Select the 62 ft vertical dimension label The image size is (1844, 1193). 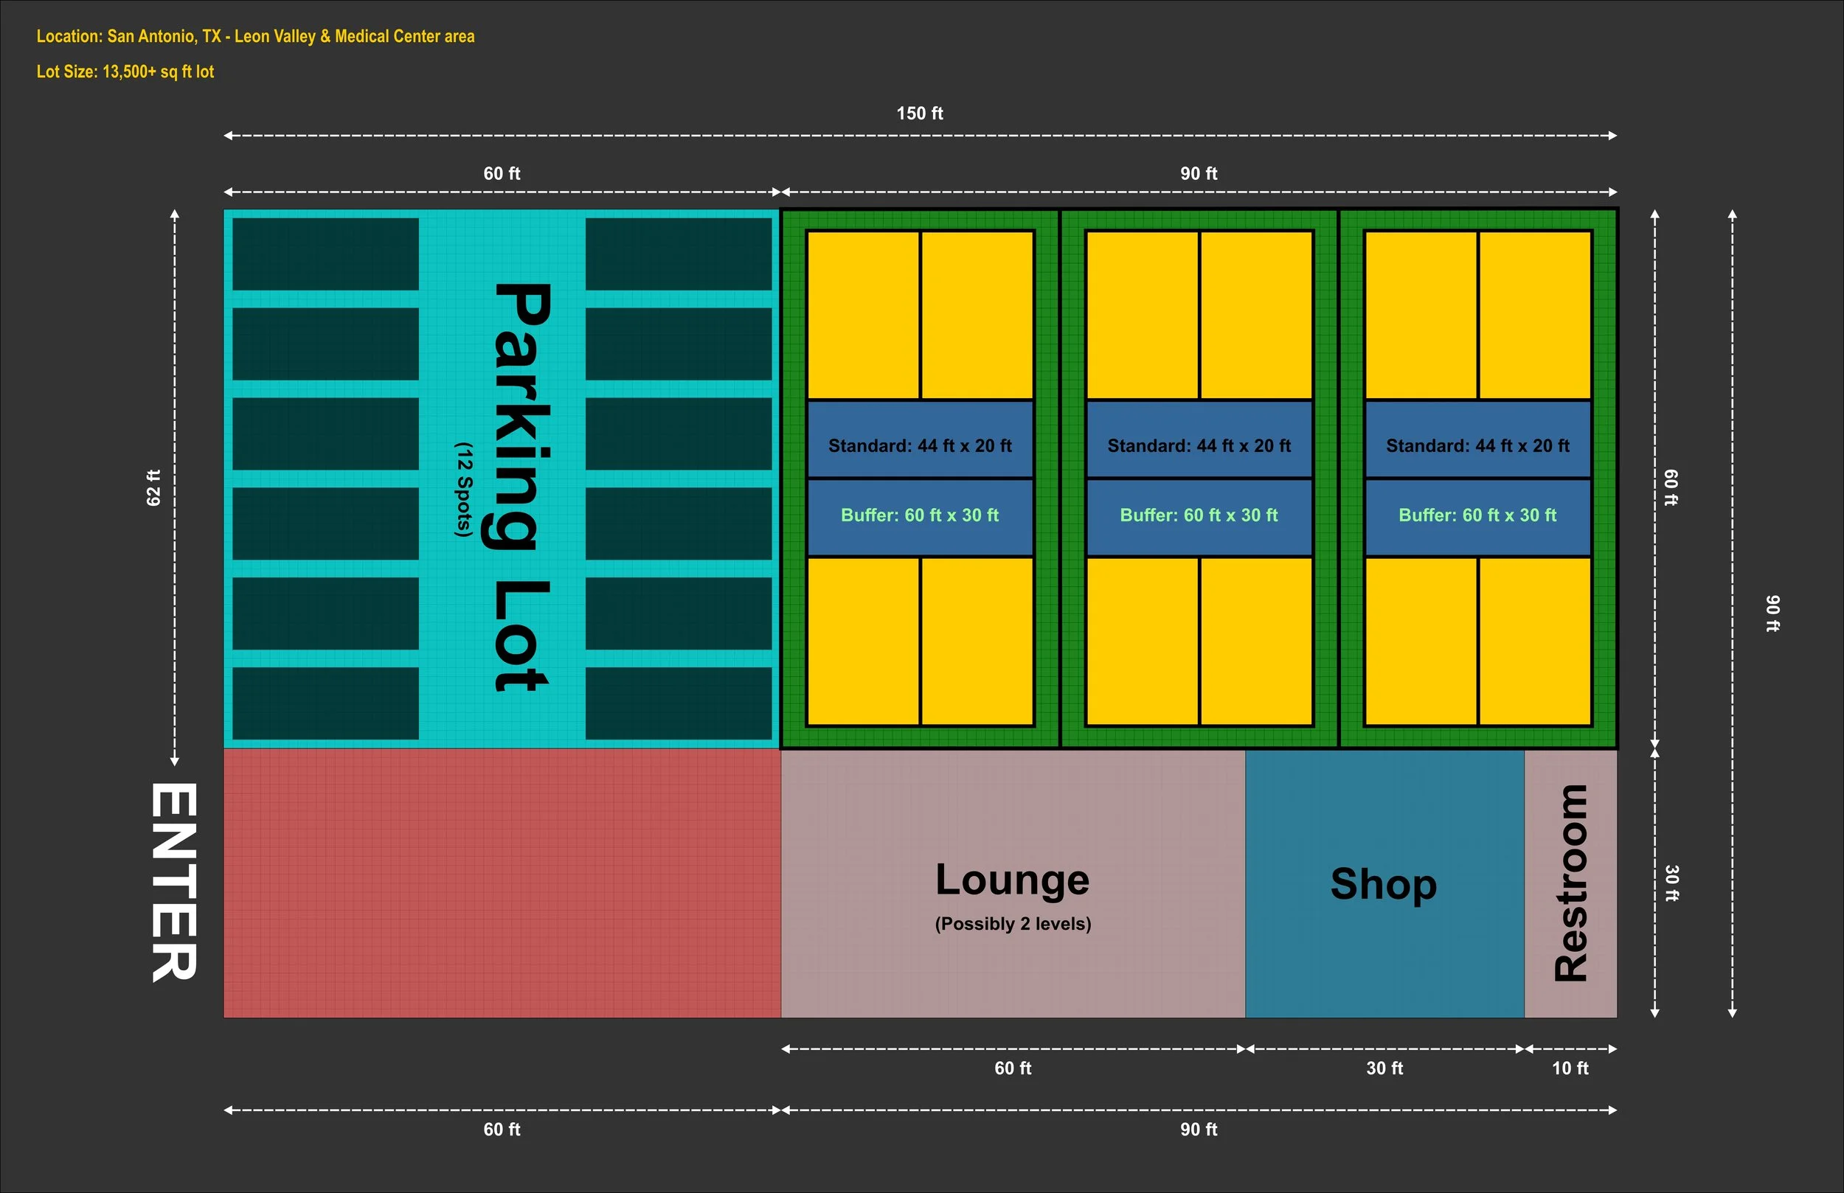153,488
